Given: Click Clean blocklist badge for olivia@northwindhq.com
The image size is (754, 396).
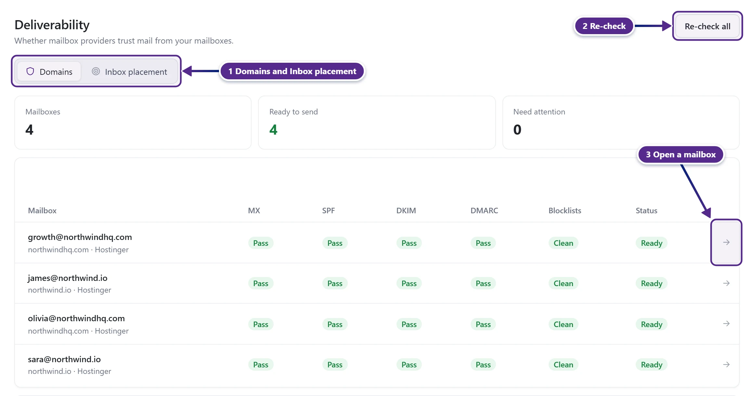Looking at the screenshot, I should (x=563, y=324).
